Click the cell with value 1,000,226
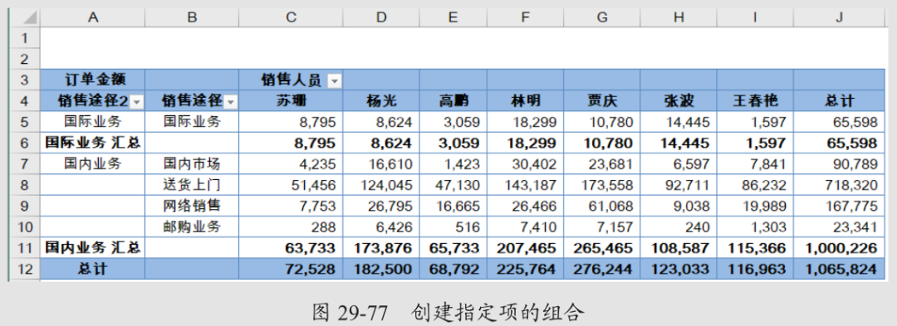This screenshot has width=897, height=326. pos(839,248)
